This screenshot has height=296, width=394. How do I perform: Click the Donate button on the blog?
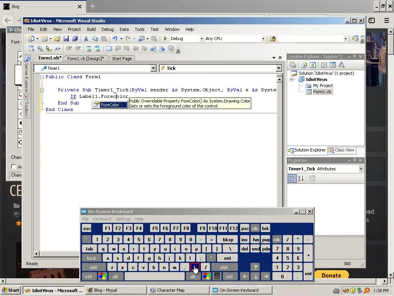pos(331,275)
